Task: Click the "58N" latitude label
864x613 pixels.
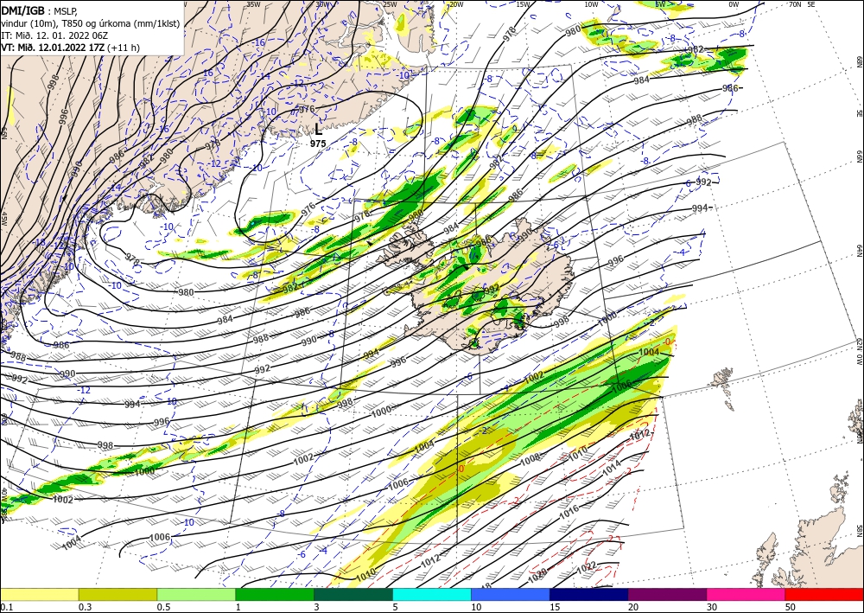Action: pyautogui.click(x=859, y=531)
